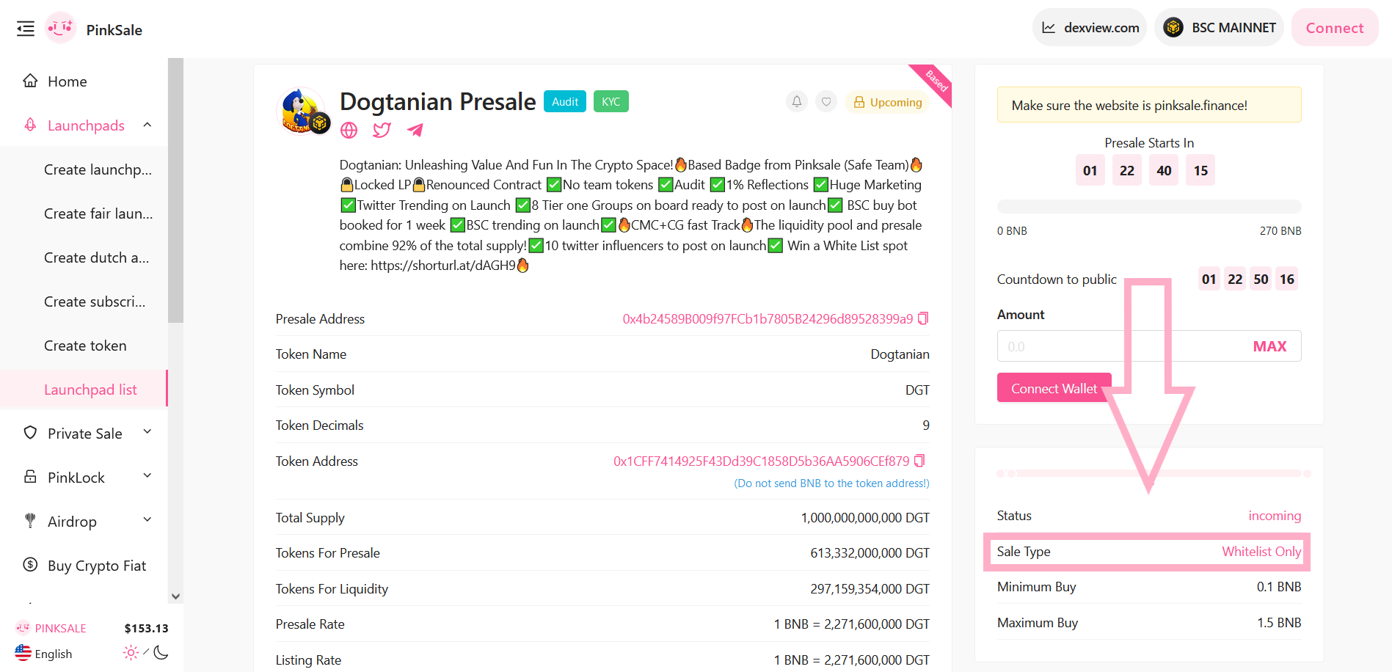Click the 613,332,000,000 DGT presale tokens value

[x=870, y=552]
